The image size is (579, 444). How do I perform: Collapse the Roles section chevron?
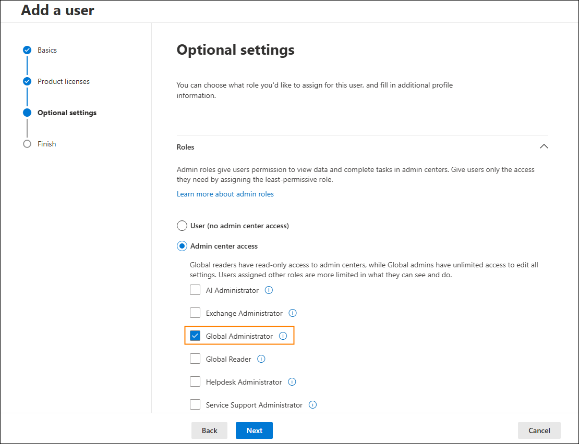point(544,146)
